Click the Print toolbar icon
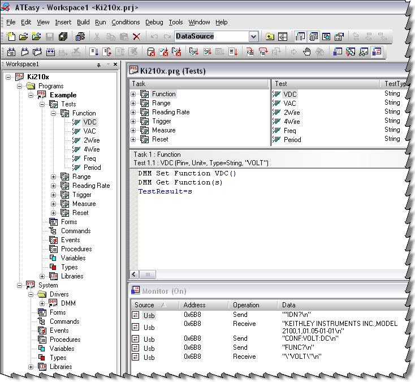This screenshot has width=415, height=382. [80, 36]
